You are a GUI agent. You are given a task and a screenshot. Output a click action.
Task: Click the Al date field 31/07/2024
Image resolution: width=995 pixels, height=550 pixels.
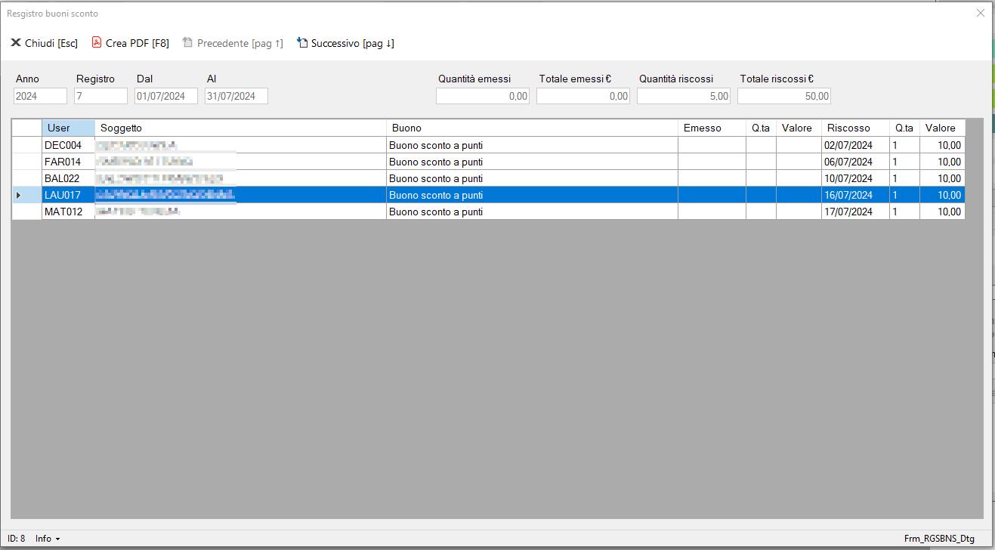click(236, 96)
